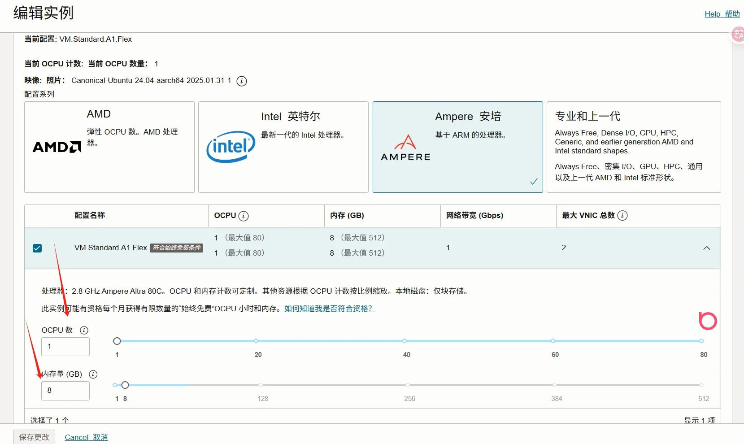Viewport: 744px width, 444px height.
Task: Set OCPU slider to the 40 mark
Action: pos(405,341)
